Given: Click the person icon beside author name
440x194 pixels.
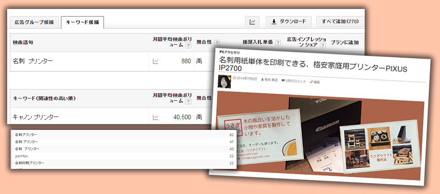Looking at the screenshot, I should coord(262,79).
